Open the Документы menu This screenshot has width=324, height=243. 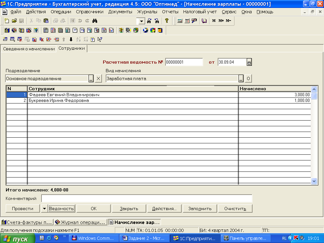[x=120, y=12]
